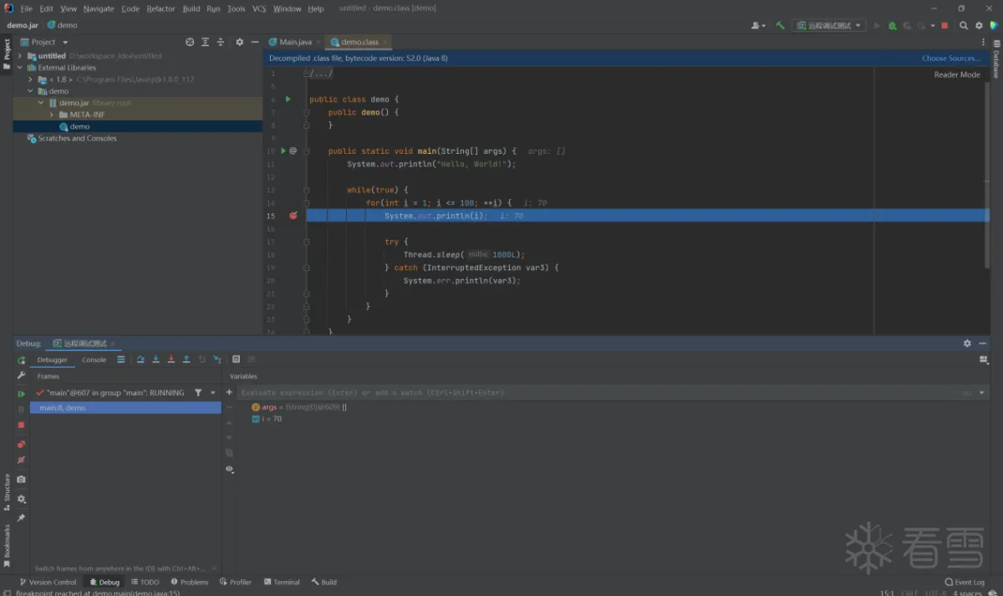Viewport: 1003px width, 596px height.
Task: Click the camera thread dump icon
Action: [22, 479]
